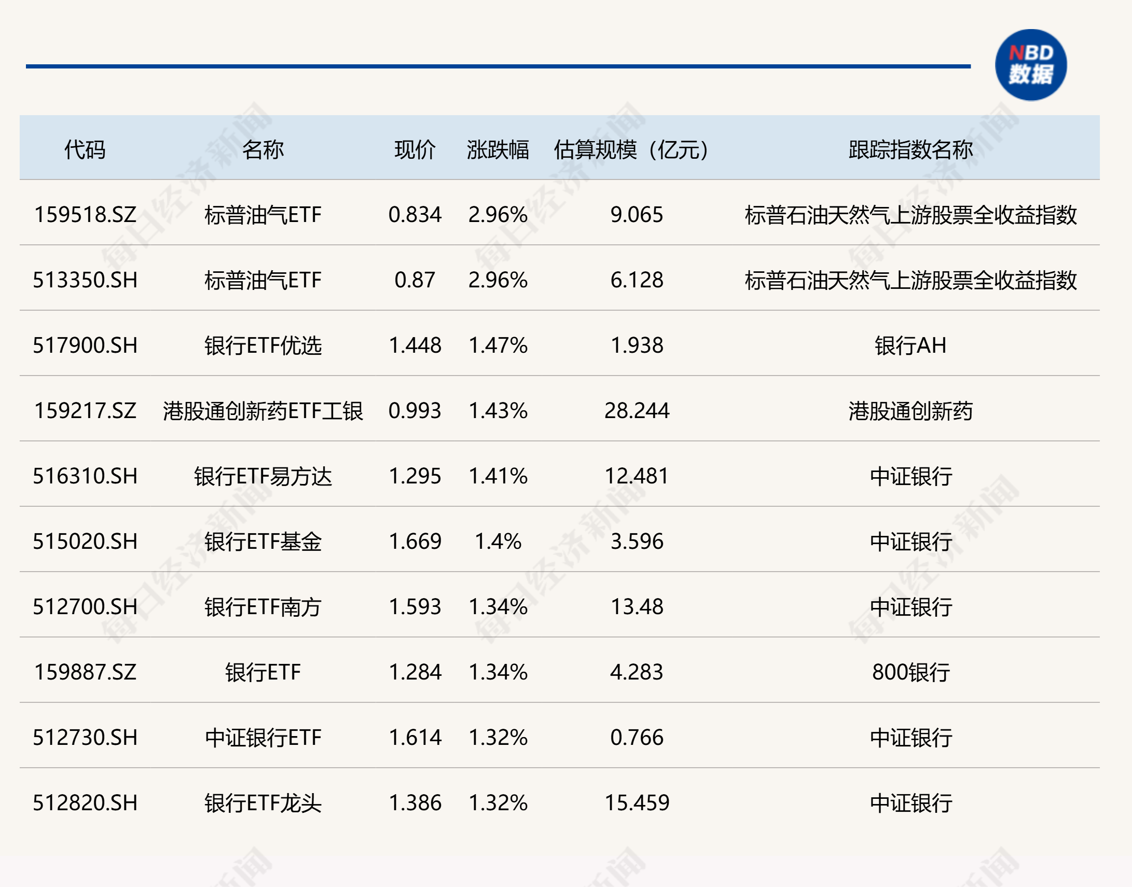Select index 中证银行 in 512820.SH row
Screen dimensions: 1132x887
click(910, 803)
